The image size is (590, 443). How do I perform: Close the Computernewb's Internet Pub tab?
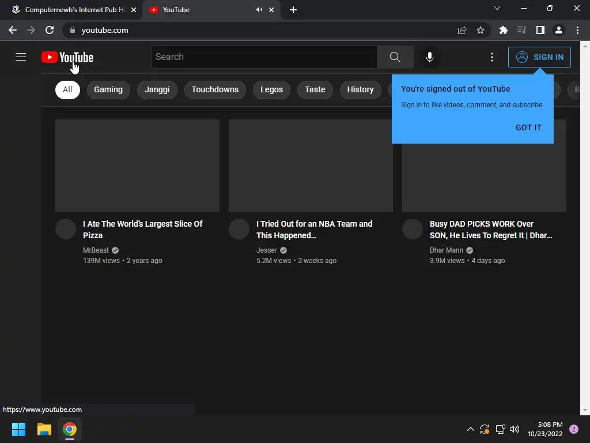[134, 10]
